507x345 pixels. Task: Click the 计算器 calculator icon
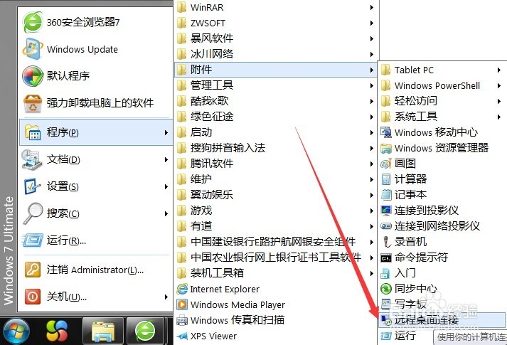click(385, 179)
